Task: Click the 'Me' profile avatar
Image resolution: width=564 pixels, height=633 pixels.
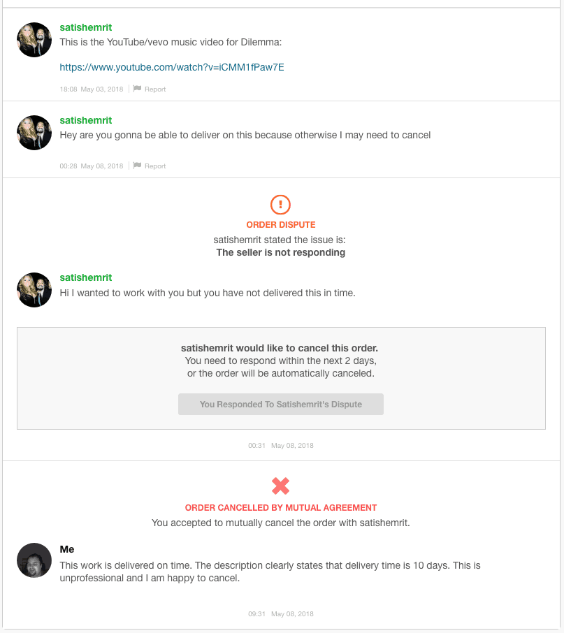Action: (x=34, y=560)
